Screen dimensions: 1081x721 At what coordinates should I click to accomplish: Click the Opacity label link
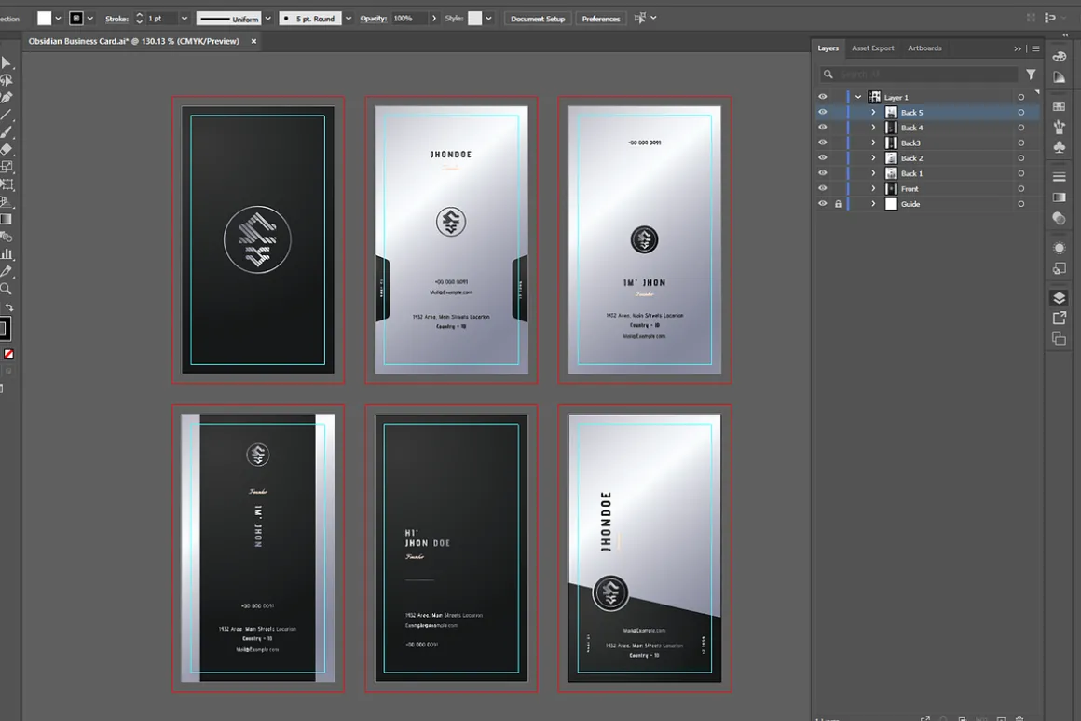(373, 19)
